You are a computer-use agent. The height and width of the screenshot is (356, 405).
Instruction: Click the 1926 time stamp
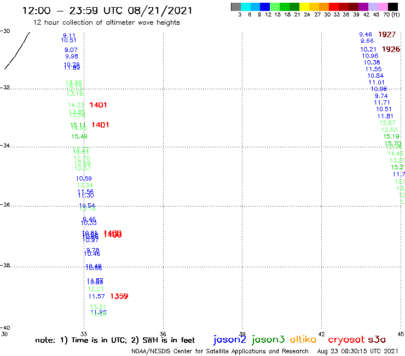(391, 49)
